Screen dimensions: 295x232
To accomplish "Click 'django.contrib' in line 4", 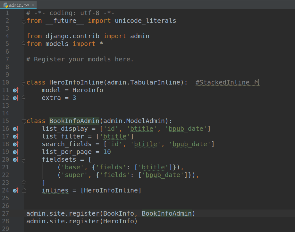I will tap(72, 36).
